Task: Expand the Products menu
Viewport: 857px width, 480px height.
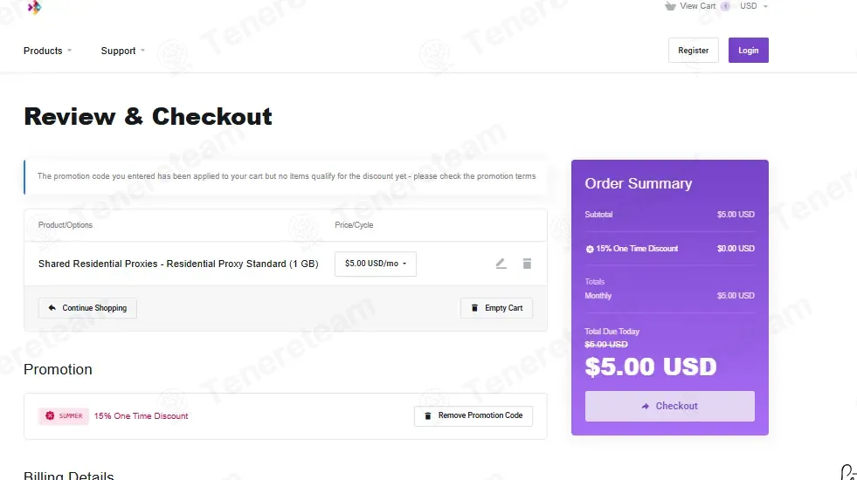Action: (x=47, y=51)
